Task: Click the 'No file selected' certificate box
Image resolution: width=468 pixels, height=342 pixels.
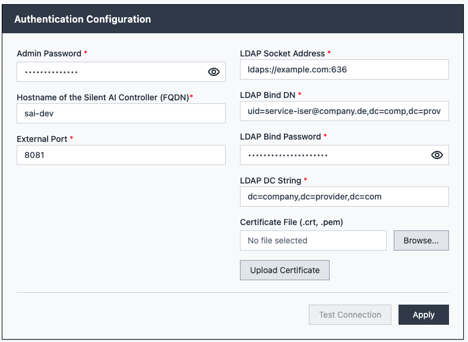Action: click(313, 240)
